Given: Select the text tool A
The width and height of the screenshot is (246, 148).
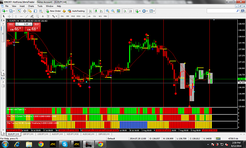Looking at the screenshot, I should pos(43,16).
